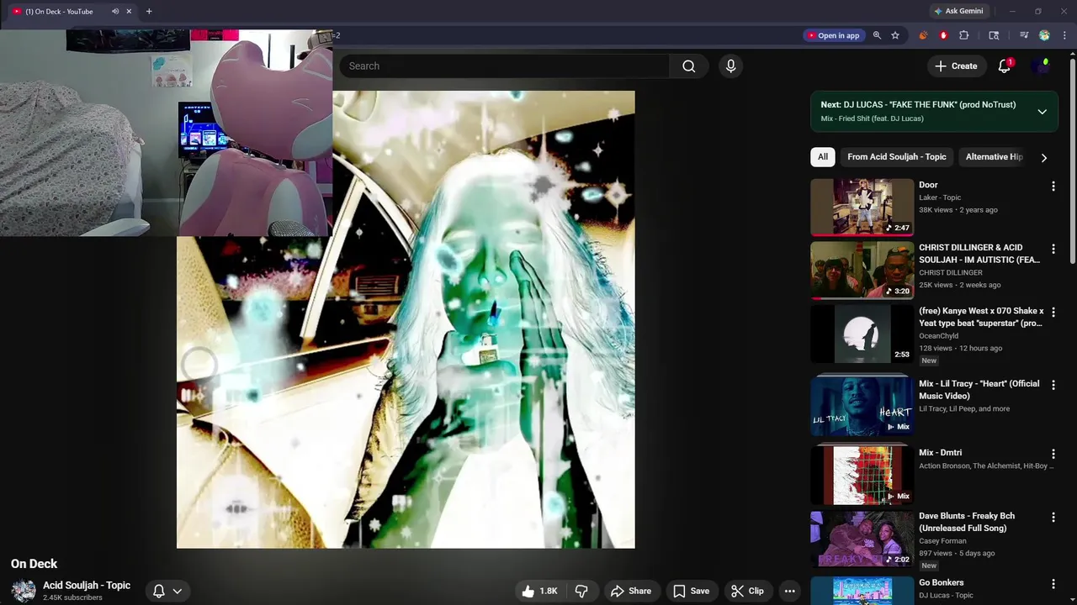Click Open in app button
The image size is (1077, 605).
(x=834, y=35)
